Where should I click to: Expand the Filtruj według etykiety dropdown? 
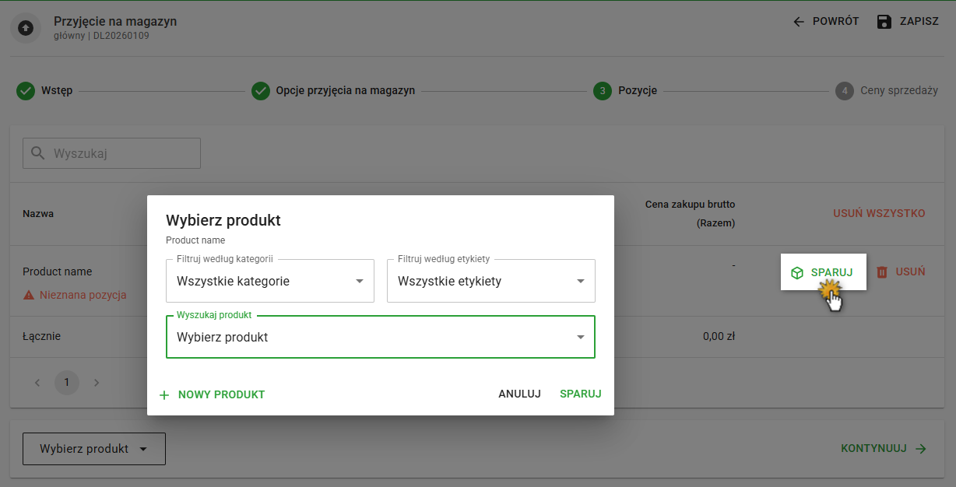click(x=491, y=281)
